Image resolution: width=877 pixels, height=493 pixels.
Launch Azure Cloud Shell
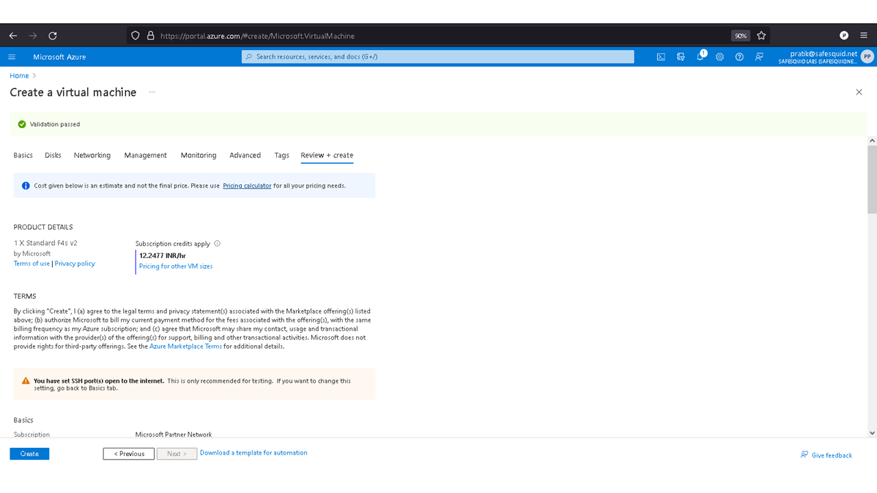pyautogui.click(x=660, y=57)
